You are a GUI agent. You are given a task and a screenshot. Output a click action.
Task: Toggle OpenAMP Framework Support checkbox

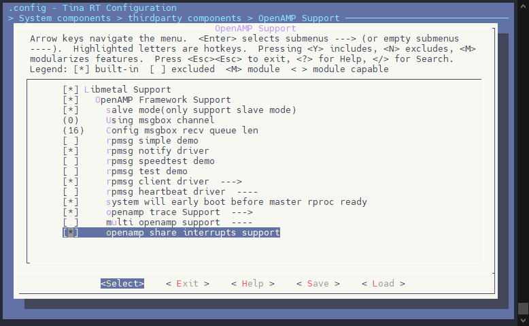[71, 99]
